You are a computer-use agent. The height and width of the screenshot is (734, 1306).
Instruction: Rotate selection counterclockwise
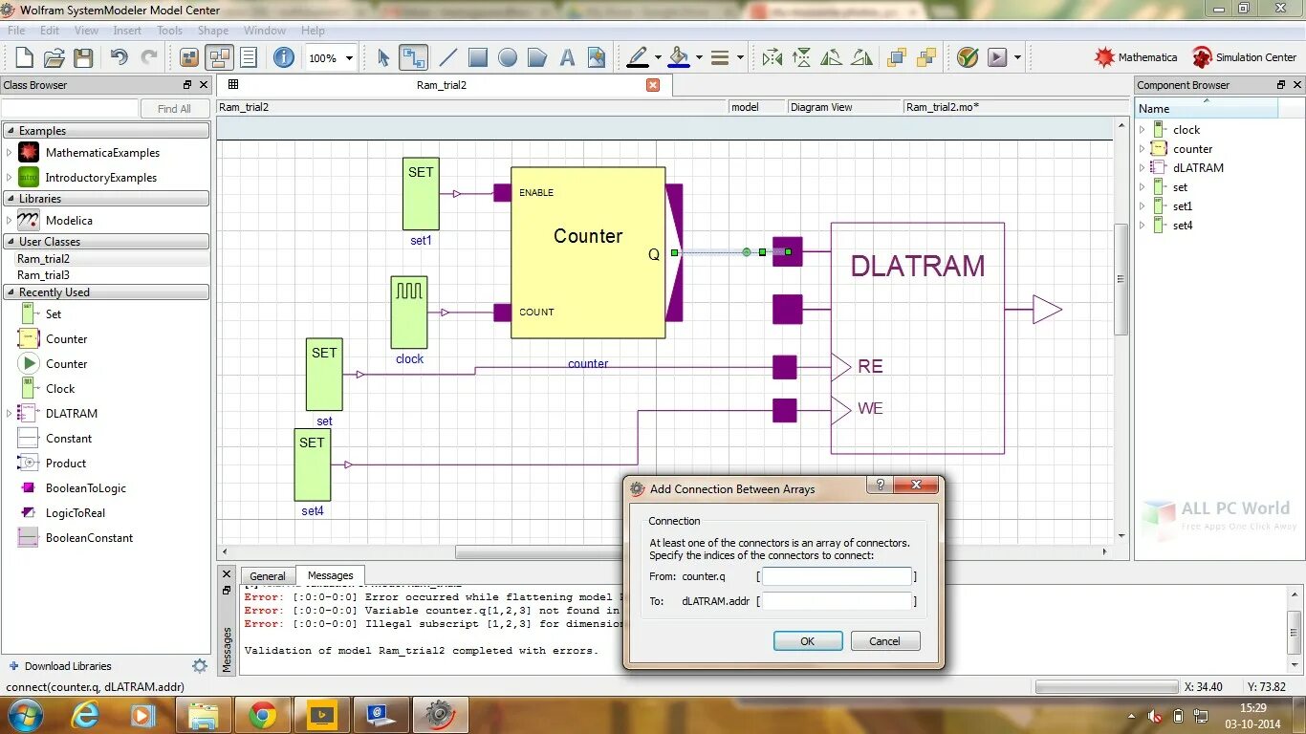832,57
